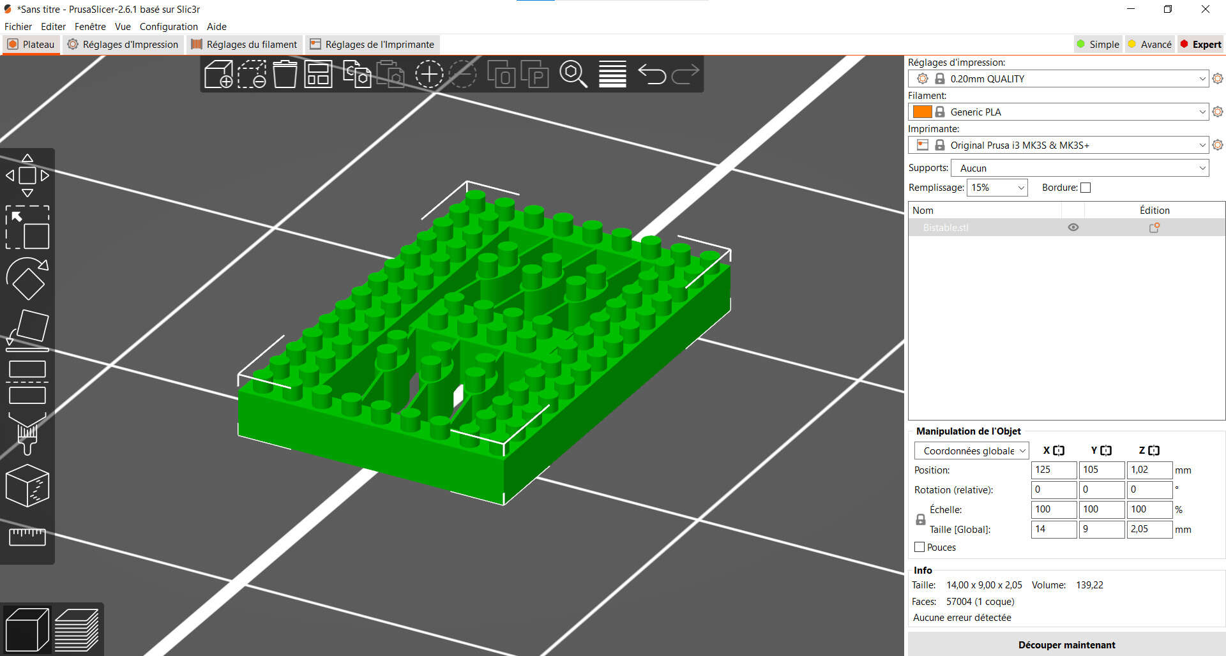
Task: Click the Y axis reset button
Action: (1106, 451)
